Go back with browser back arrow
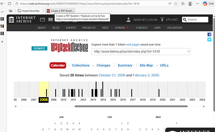The height and width of the screenshot is (132, 215). tap(2, 4)
